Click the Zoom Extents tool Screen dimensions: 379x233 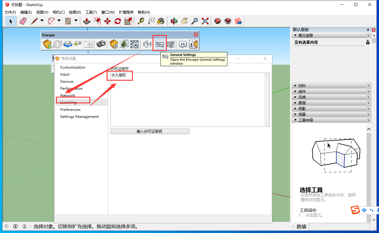(x=205, y=21)
